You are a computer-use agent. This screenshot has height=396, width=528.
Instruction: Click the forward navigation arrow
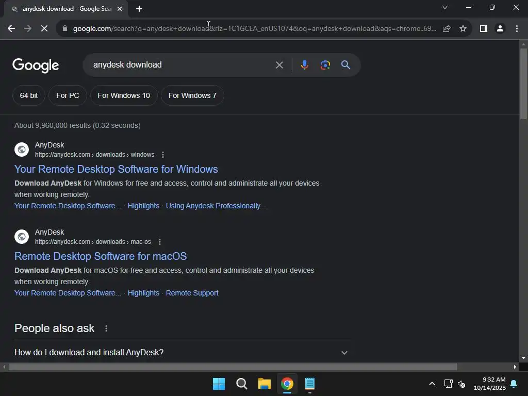click(x=28, y=29)
